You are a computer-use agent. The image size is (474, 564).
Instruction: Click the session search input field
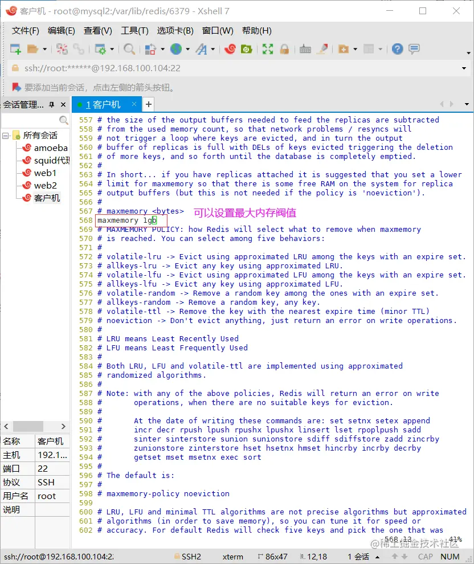tap(30, 120)
